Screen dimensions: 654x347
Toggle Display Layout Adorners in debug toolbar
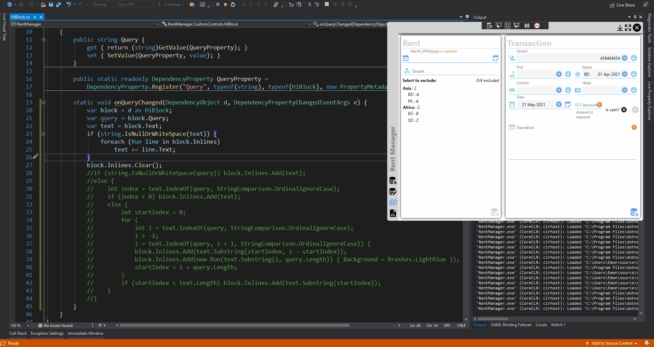pos(508,26)
